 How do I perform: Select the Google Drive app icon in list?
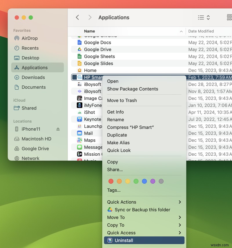79,49
